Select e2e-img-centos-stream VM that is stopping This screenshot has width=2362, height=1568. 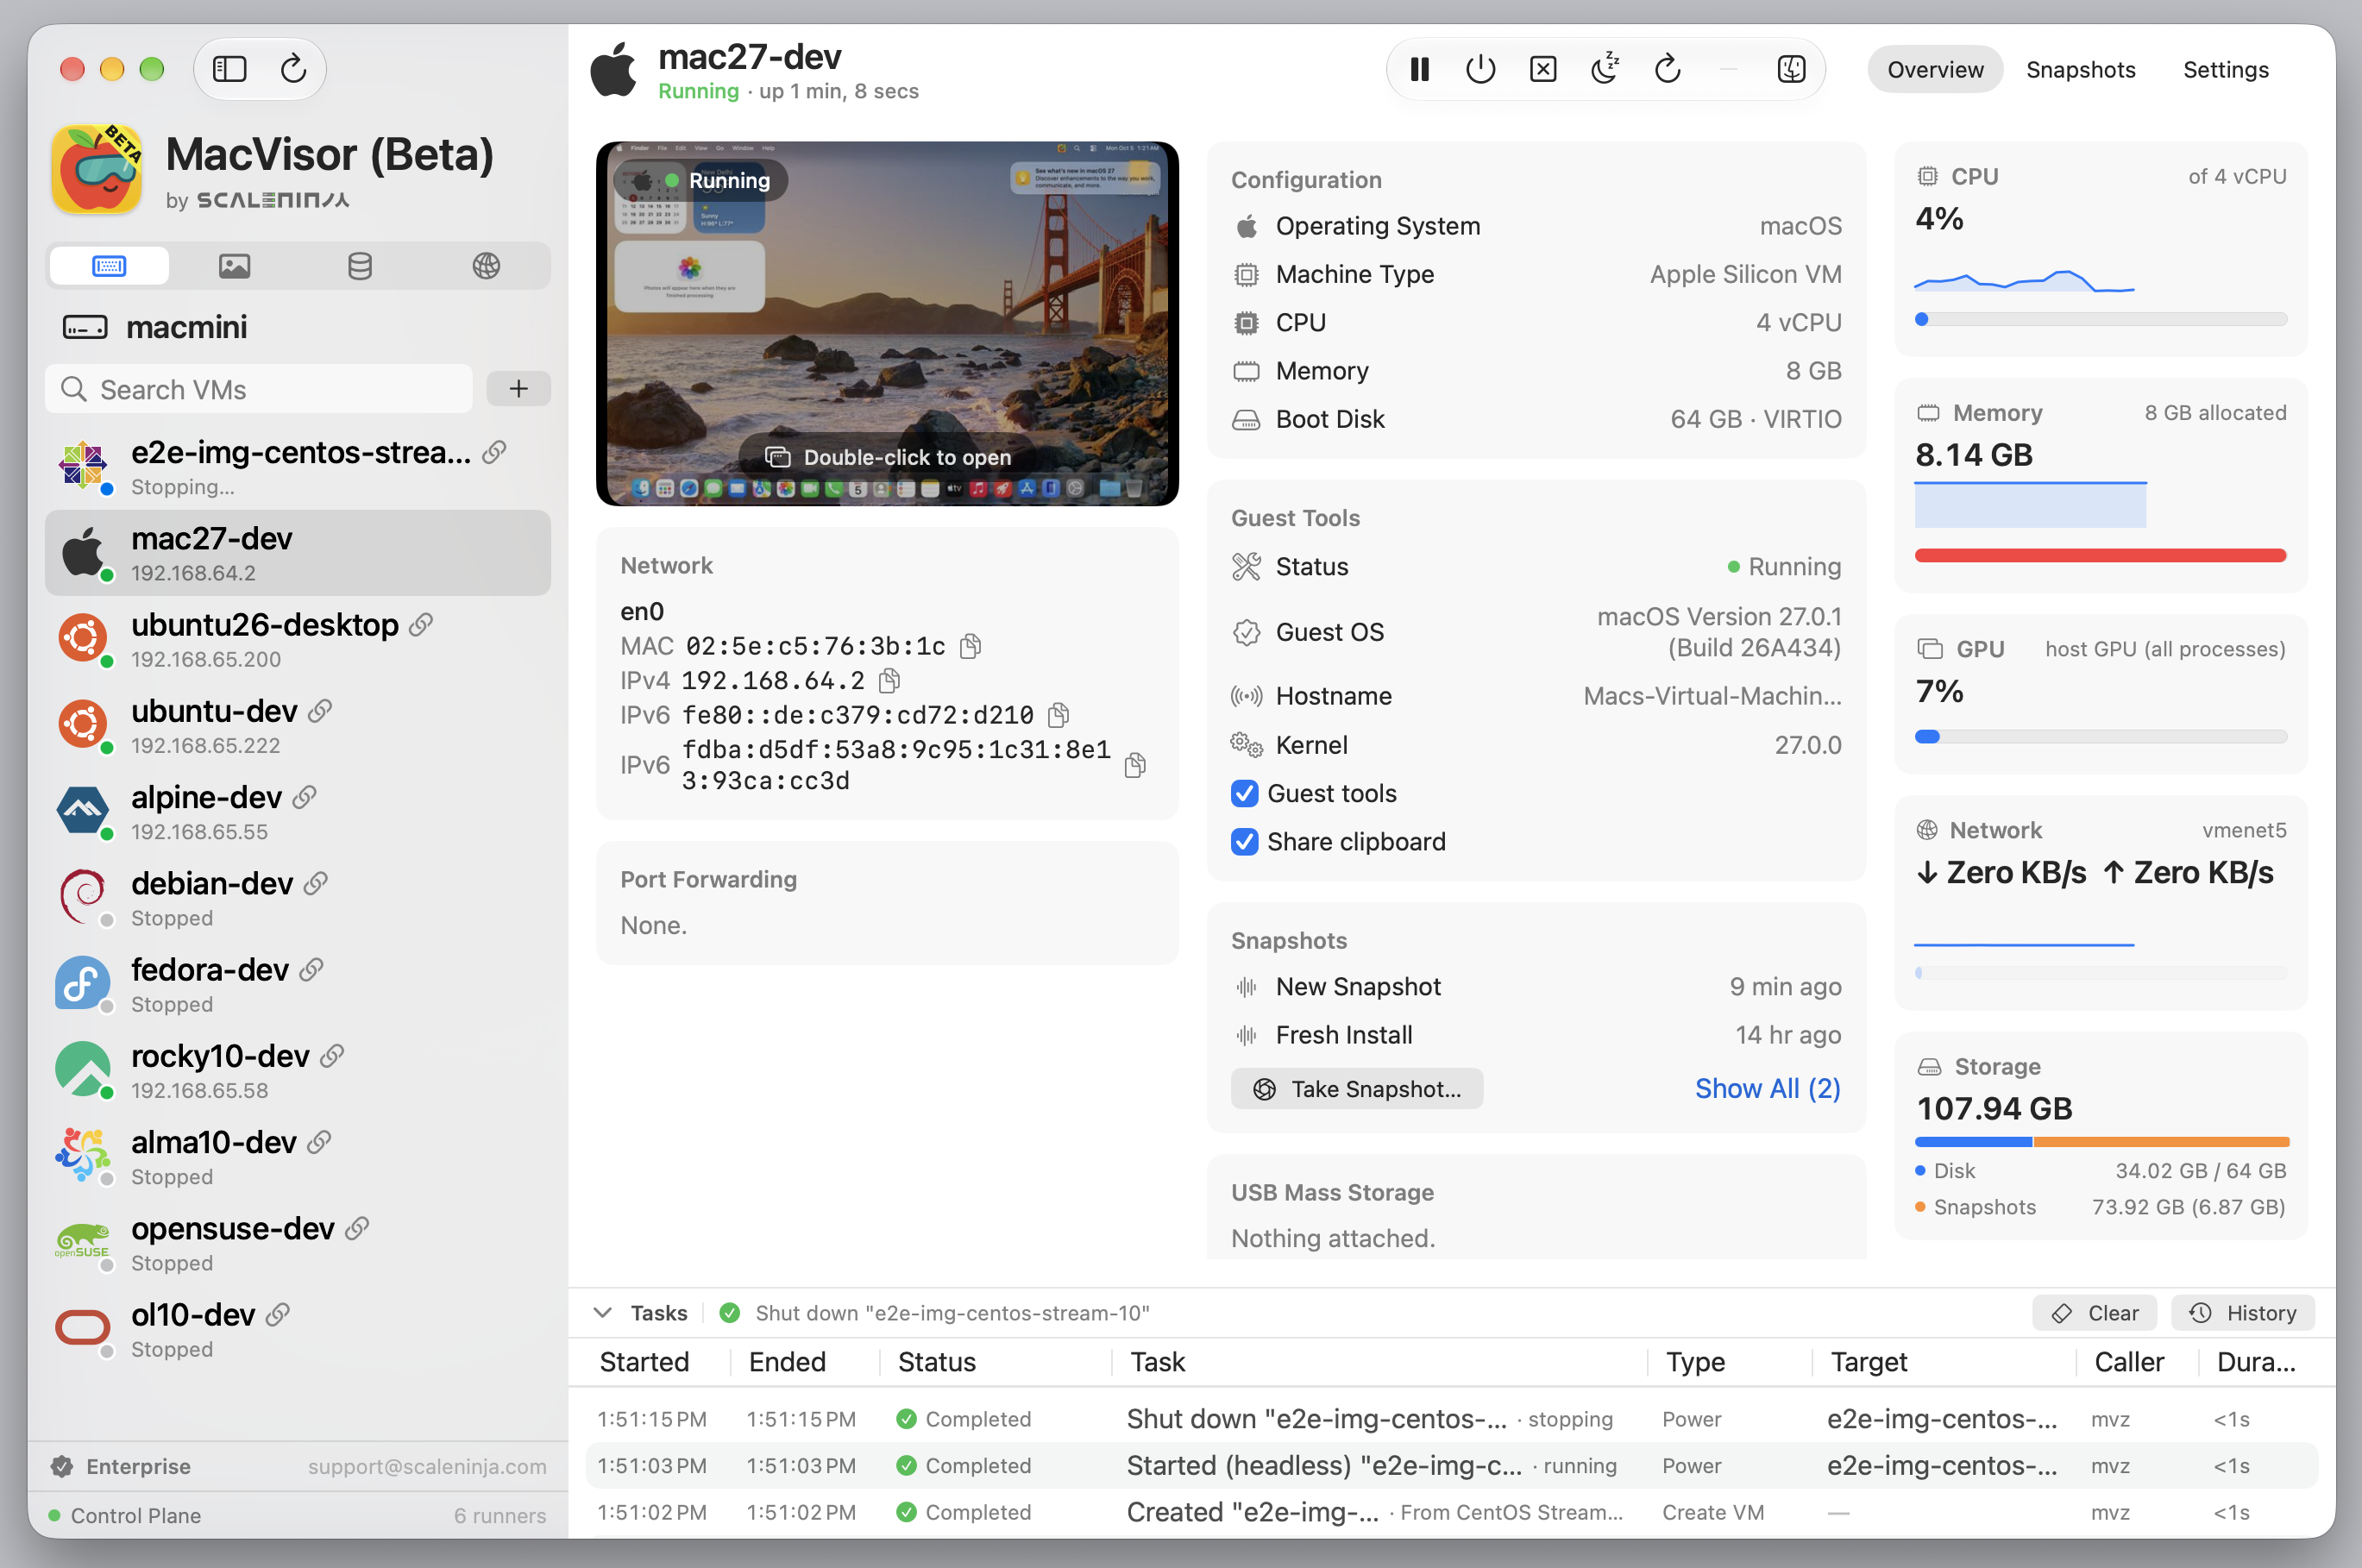[x=298, y=467]
